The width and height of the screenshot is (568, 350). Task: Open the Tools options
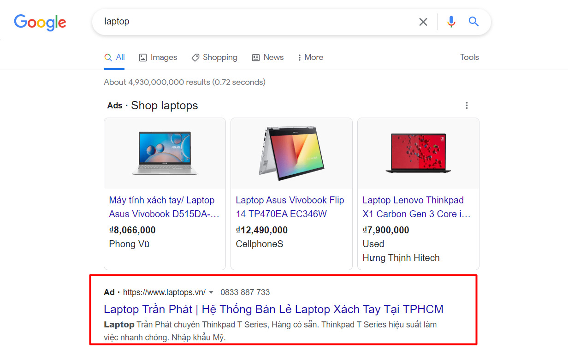point(469,57)
